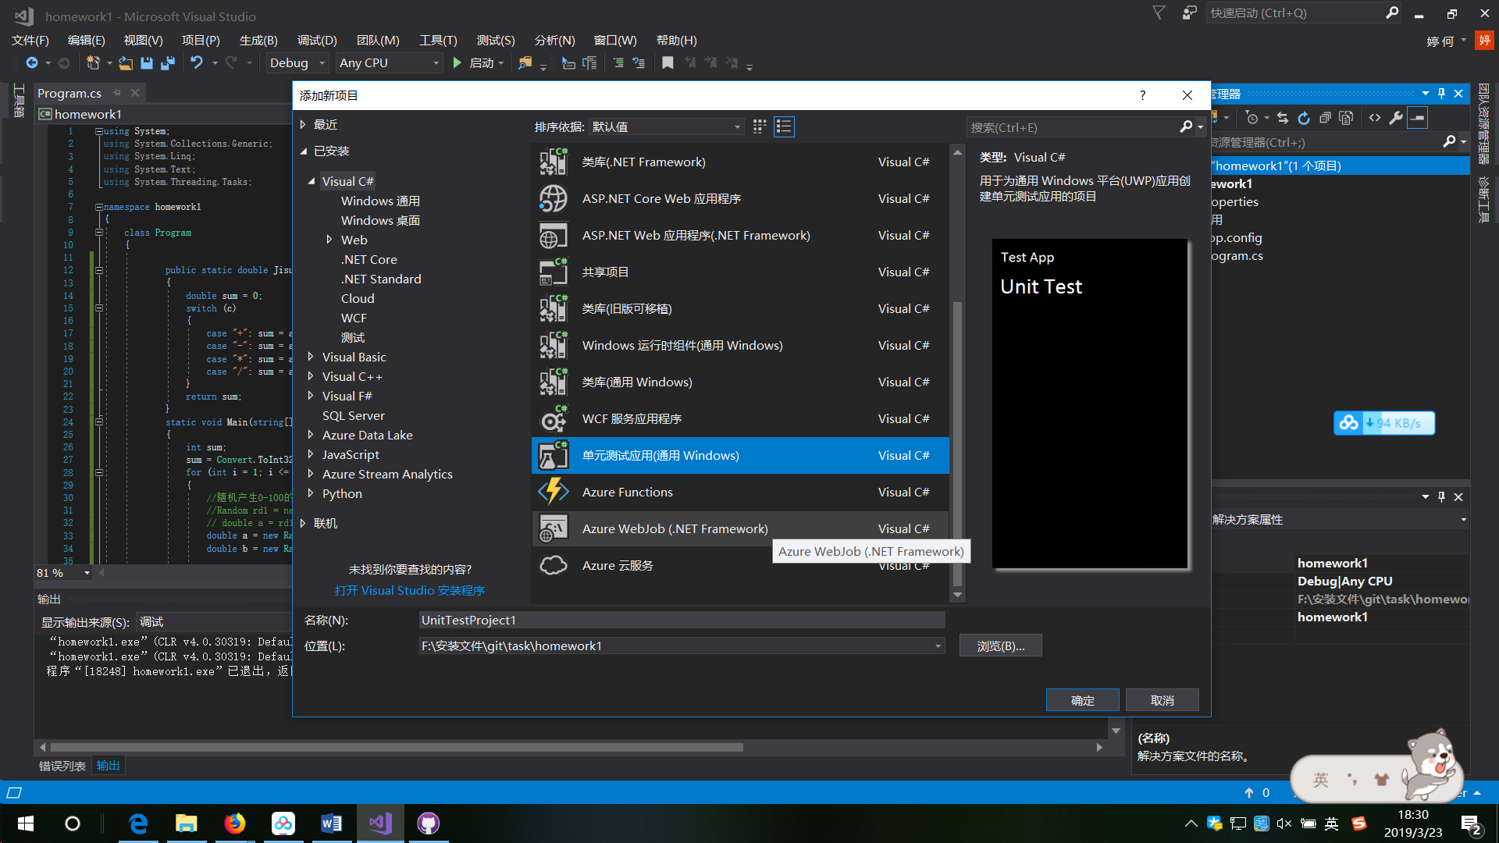The image size is (1499, 843).
Task: Collapse the class Program code region
Action: (x=99, y=233)
